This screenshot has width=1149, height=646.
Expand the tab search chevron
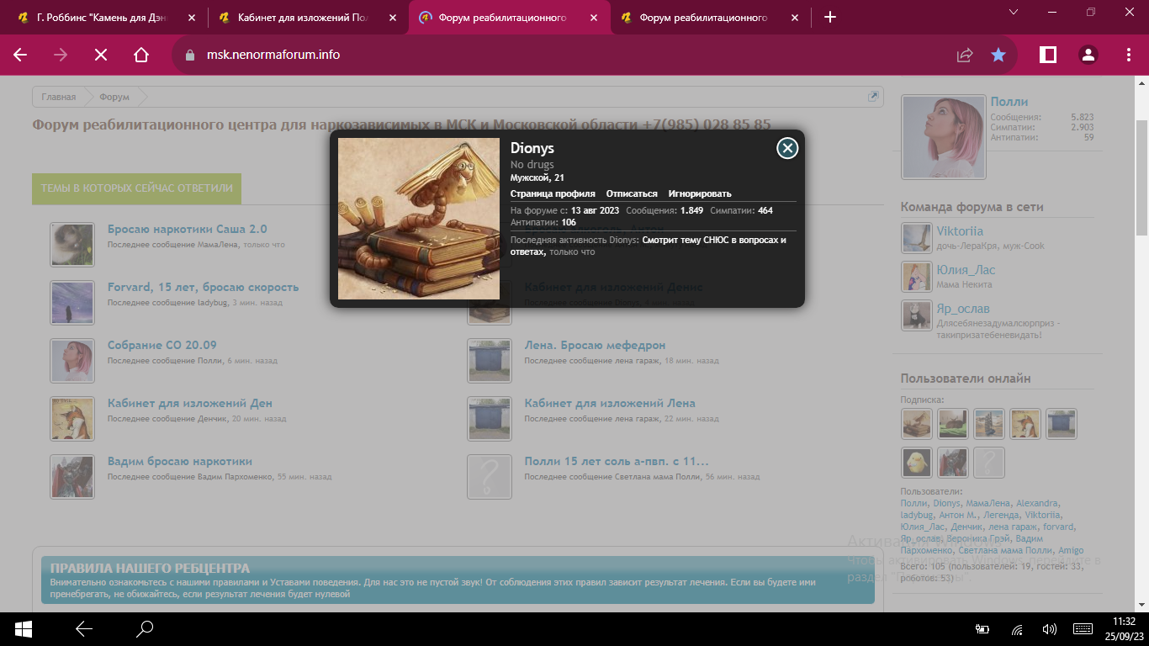point(1014,12)
